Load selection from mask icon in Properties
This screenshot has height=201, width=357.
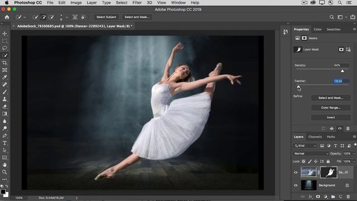pos(324,128)
